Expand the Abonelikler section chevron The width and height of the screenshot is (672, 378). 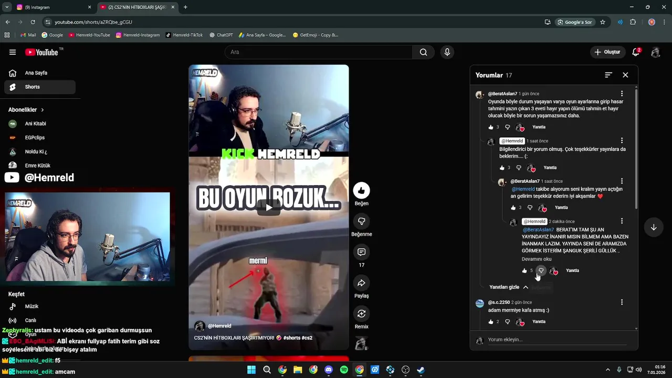[x=43, y=110]
